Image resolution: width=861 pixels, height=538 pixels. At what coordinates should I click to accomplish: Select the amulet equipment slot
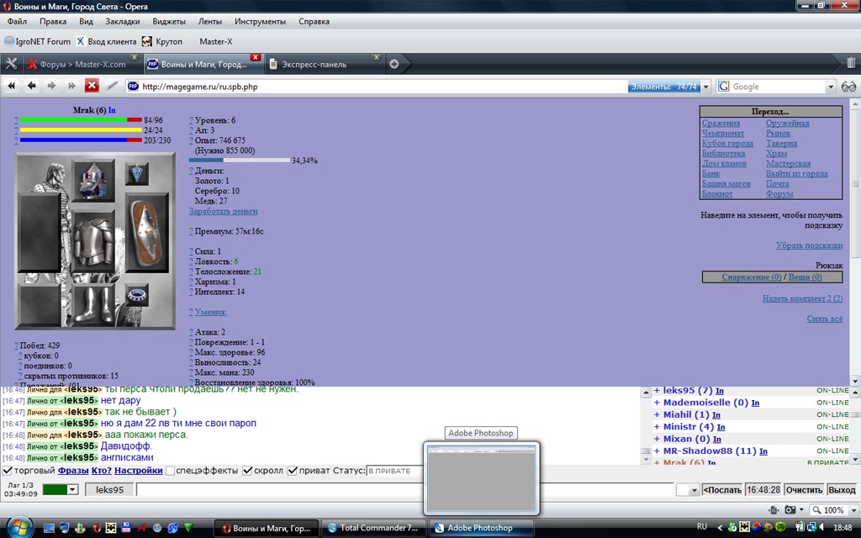click(137, 173)
